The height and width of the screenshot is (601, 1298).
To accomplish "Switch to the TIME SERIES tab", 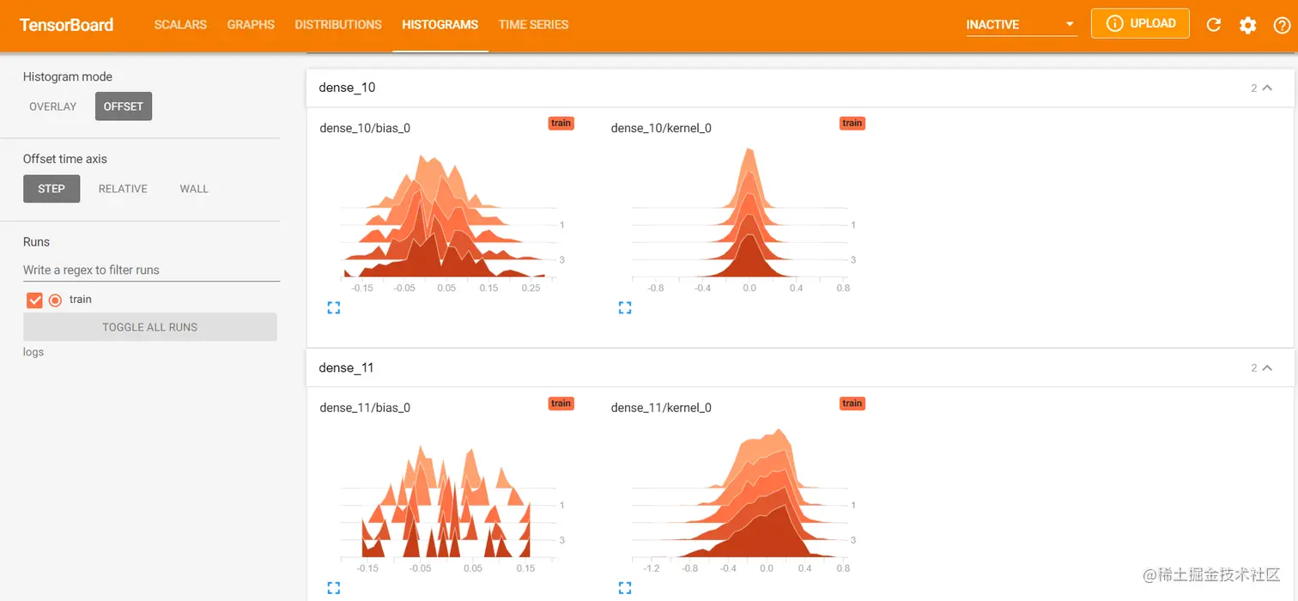I will click(x=533, y=25).
